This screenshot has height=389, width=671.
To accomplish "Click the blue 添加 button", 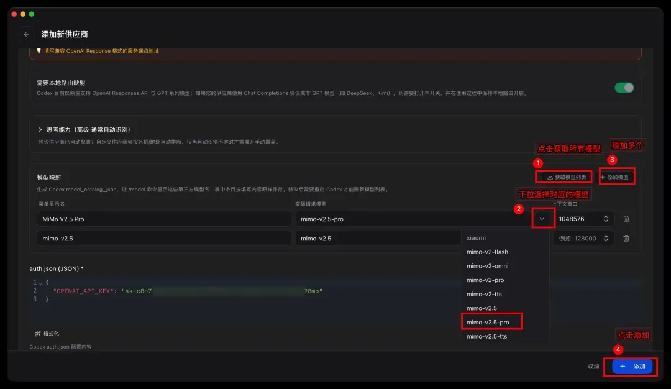I will click(x=632, y=367).
